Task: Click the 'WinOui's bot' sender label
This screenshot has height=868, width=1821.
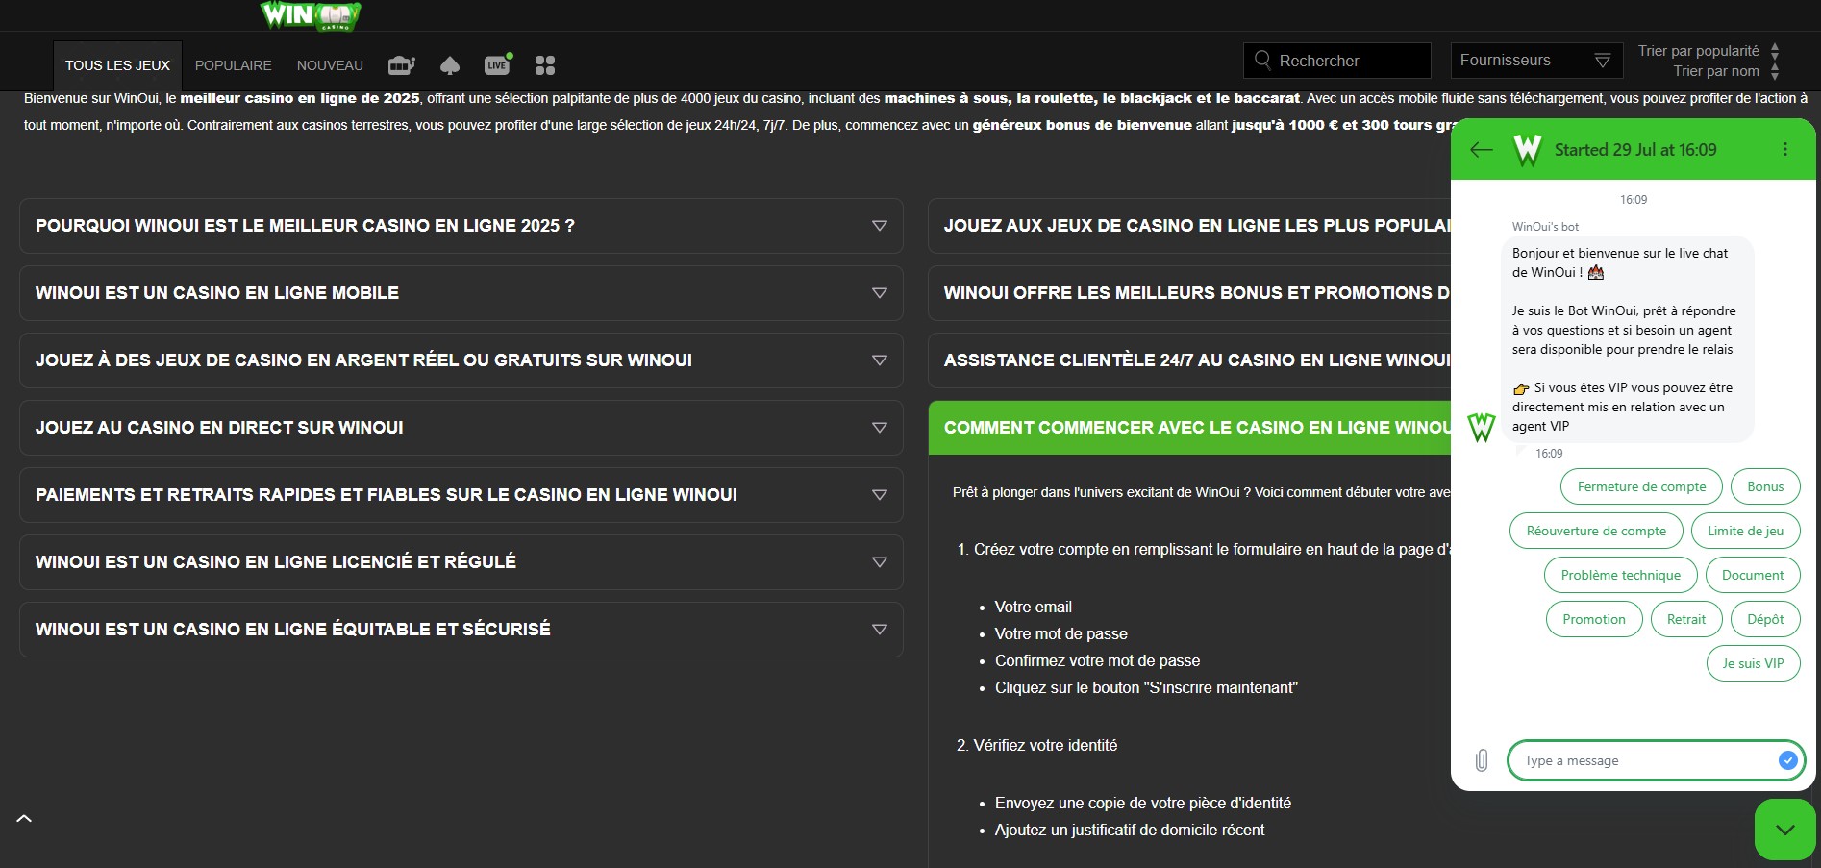Action: 1545,227
